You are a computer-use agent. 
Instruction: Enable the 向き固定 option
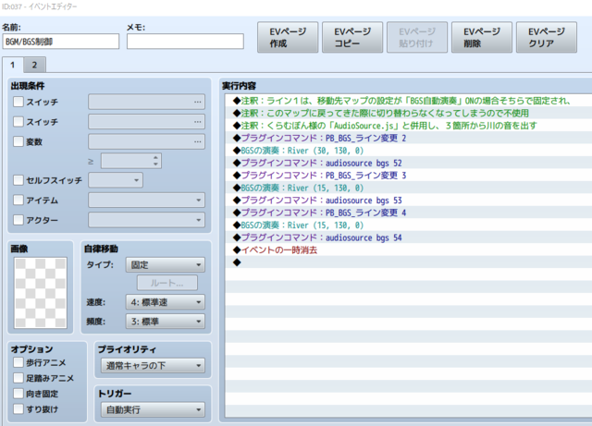pyautogui.click(x=18, y=394)
